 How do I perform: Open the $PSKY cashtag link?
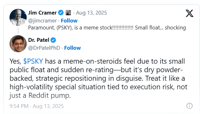tap(33, 61)
